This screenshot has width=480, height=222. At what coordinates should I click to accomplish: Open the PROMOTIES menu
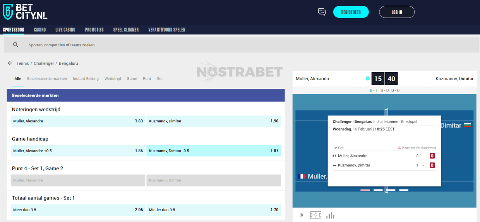point(94,30)
